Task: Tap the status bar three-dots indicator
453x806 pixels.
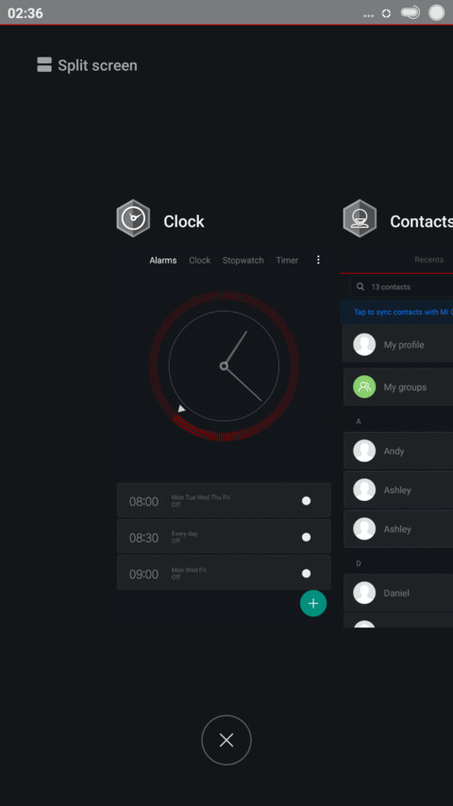Action: tap(368, 16)
